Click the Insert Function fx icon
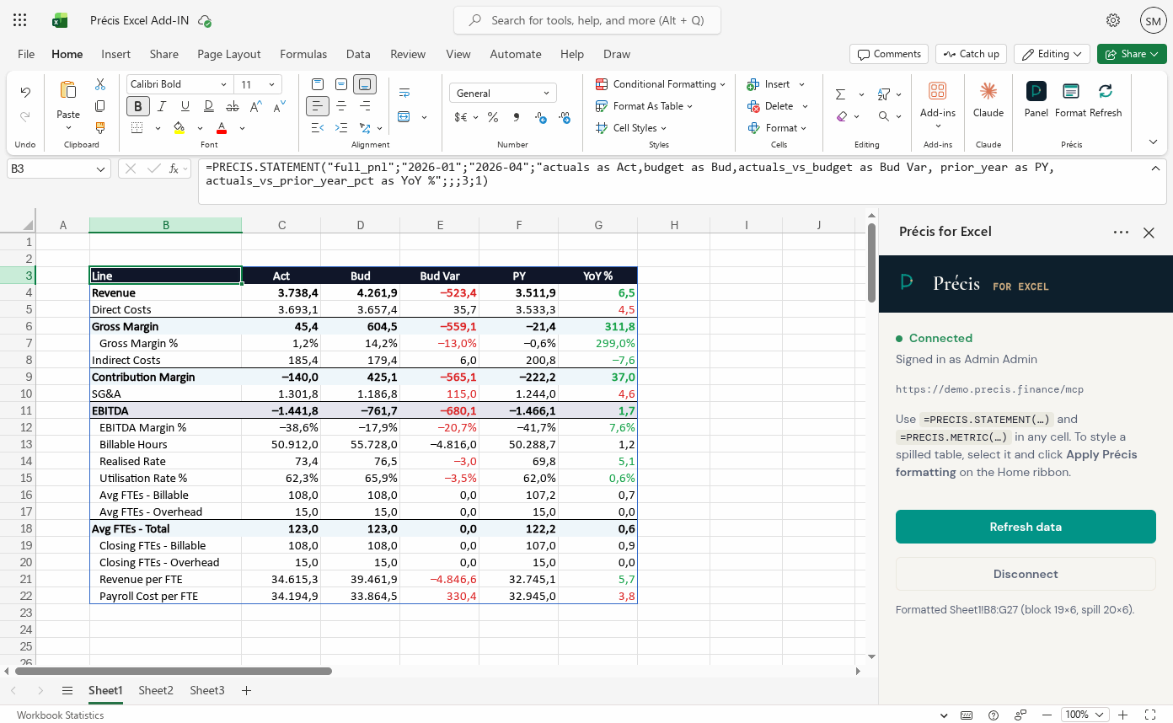 point(174,169)
